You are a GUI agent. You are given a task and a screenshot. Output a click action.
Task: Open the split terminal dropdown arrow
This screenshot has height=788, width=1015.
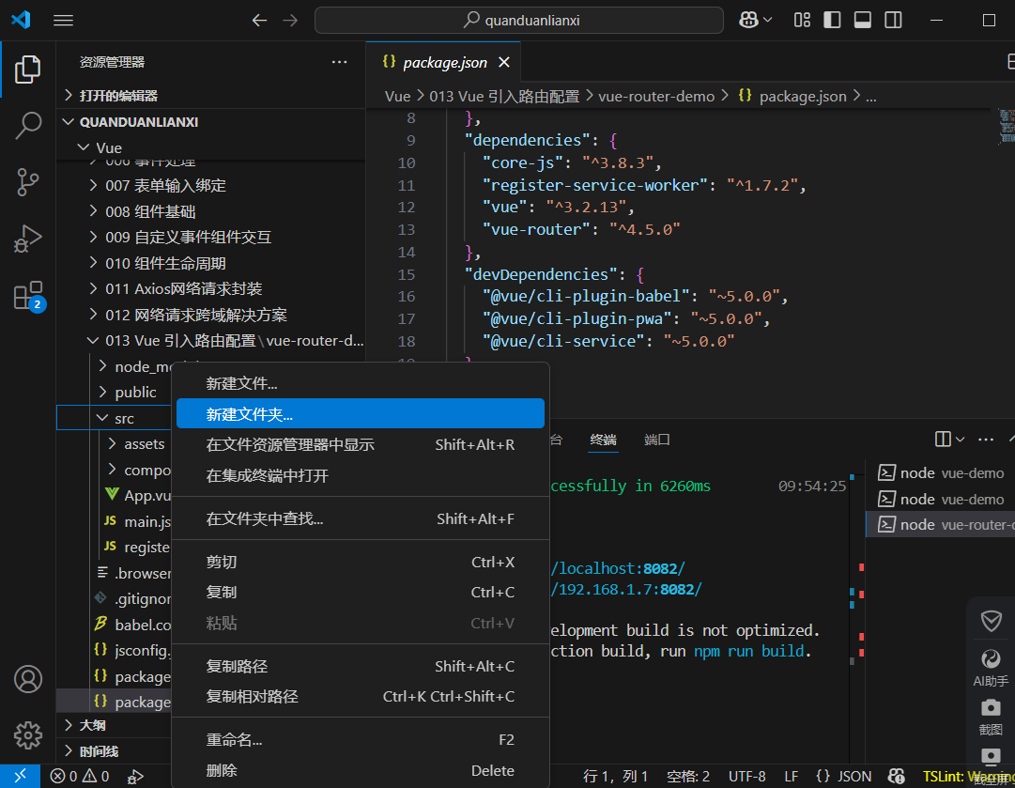[960, 440]
